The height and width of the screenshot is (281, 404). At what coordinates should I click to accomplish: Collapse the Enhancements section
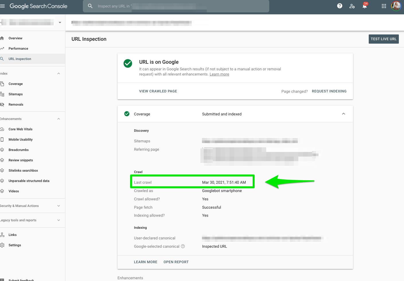[x=58, y=119]
